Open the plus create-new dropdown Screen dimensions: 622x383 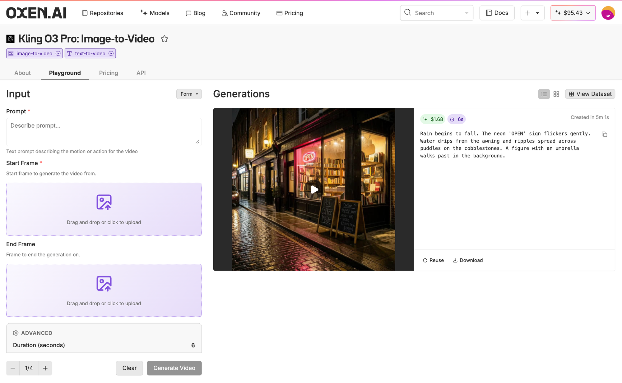pyautogui.click(x=532, y=13)
